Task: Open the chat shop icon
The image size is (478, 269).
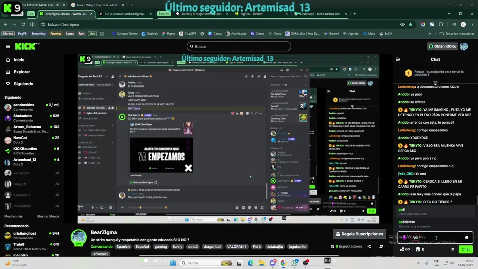Action: coord(418,249)
